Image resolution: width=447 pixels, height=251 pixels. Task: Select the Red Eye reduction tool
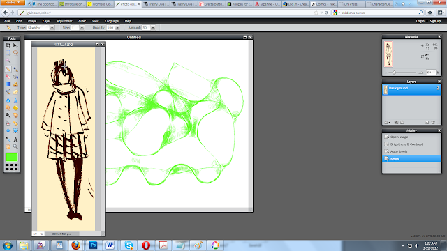coord(8,123)
